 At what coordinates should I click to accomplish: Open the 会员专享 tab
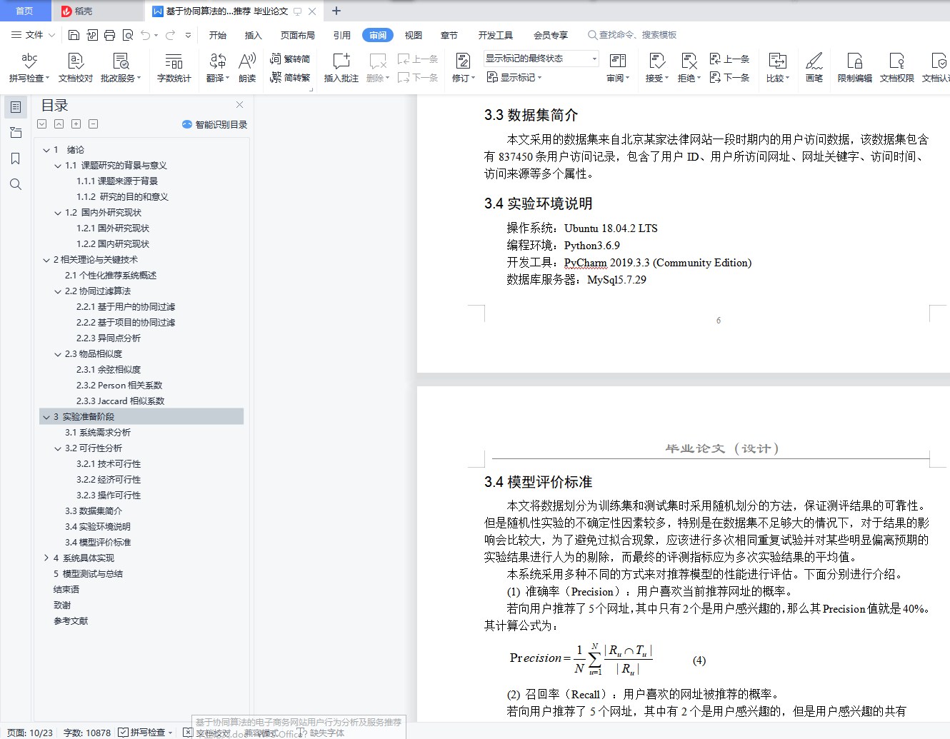point(551,35)
